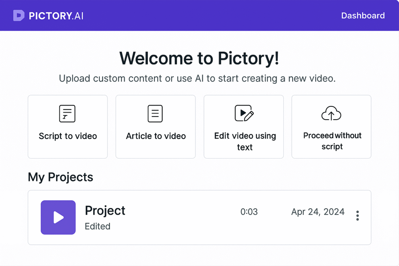The width and height of the screenshot is (399, 266).
Task: Click the Article to video page icon
Action: (x=155, y=113)
